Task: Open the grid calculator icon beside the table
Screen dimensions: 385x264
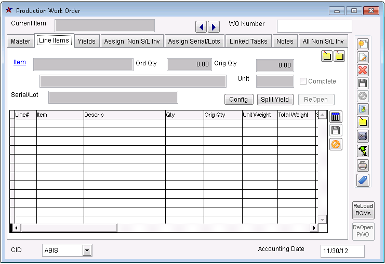Action: pos(336,117)
